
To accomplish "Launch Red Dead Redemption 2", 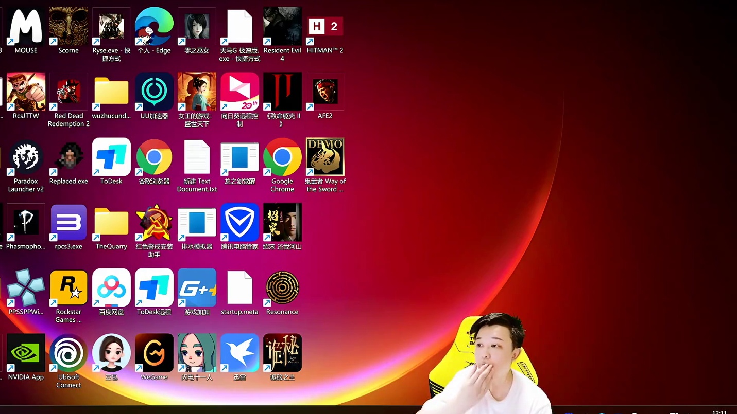I will (68, 92).
